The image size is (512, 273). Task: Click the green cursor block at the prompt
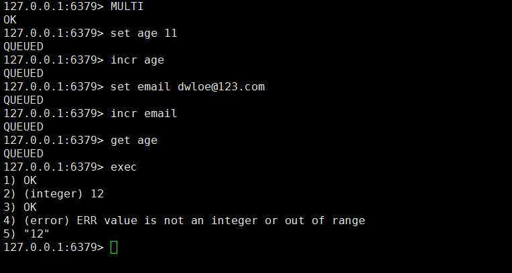tap(114, 247)
